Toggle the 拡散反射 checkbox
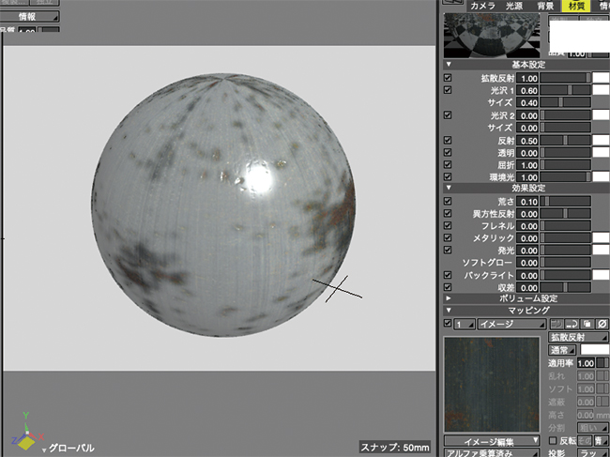The image size is (610, 457). point(448,78)
